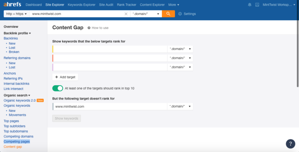Open Organic keywords 2.0 link
The image size is (299, 152).
click(20, 100)
